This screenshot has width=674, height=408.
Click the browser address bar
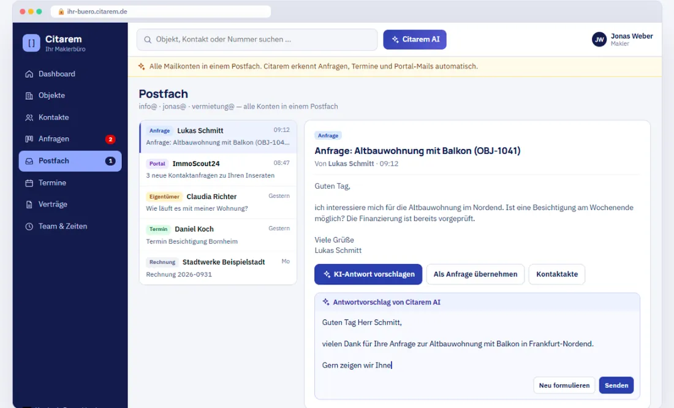pyautogui.click(x=161, y=12)
